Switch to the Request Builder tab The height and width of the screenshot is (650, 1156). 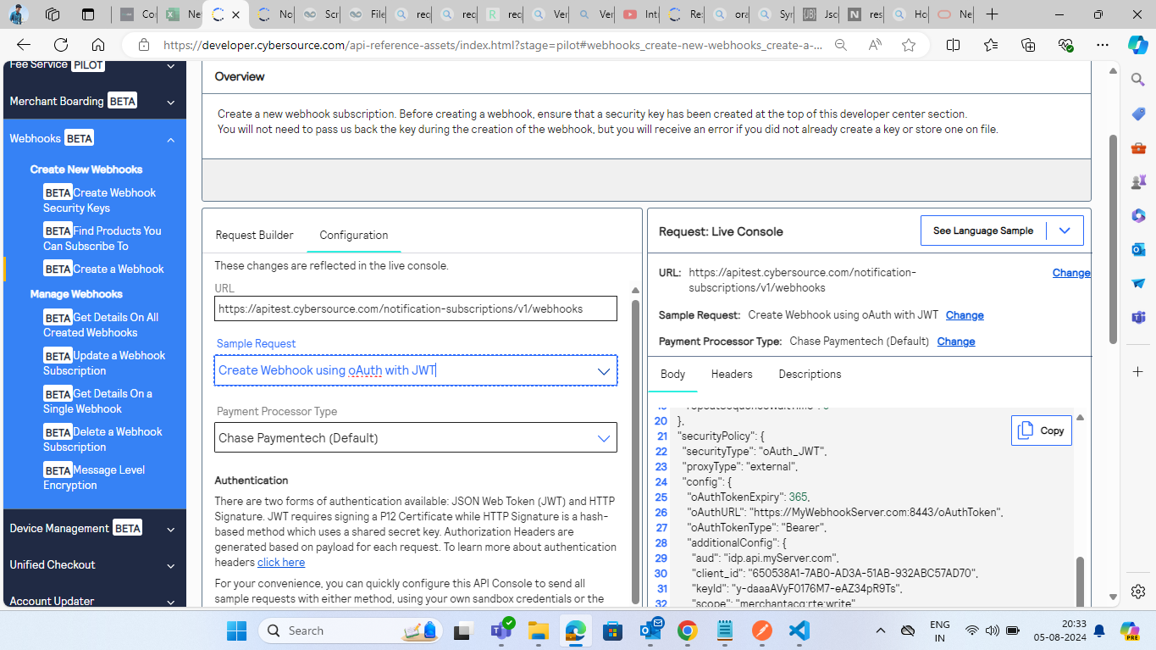(x=254, y=235)
